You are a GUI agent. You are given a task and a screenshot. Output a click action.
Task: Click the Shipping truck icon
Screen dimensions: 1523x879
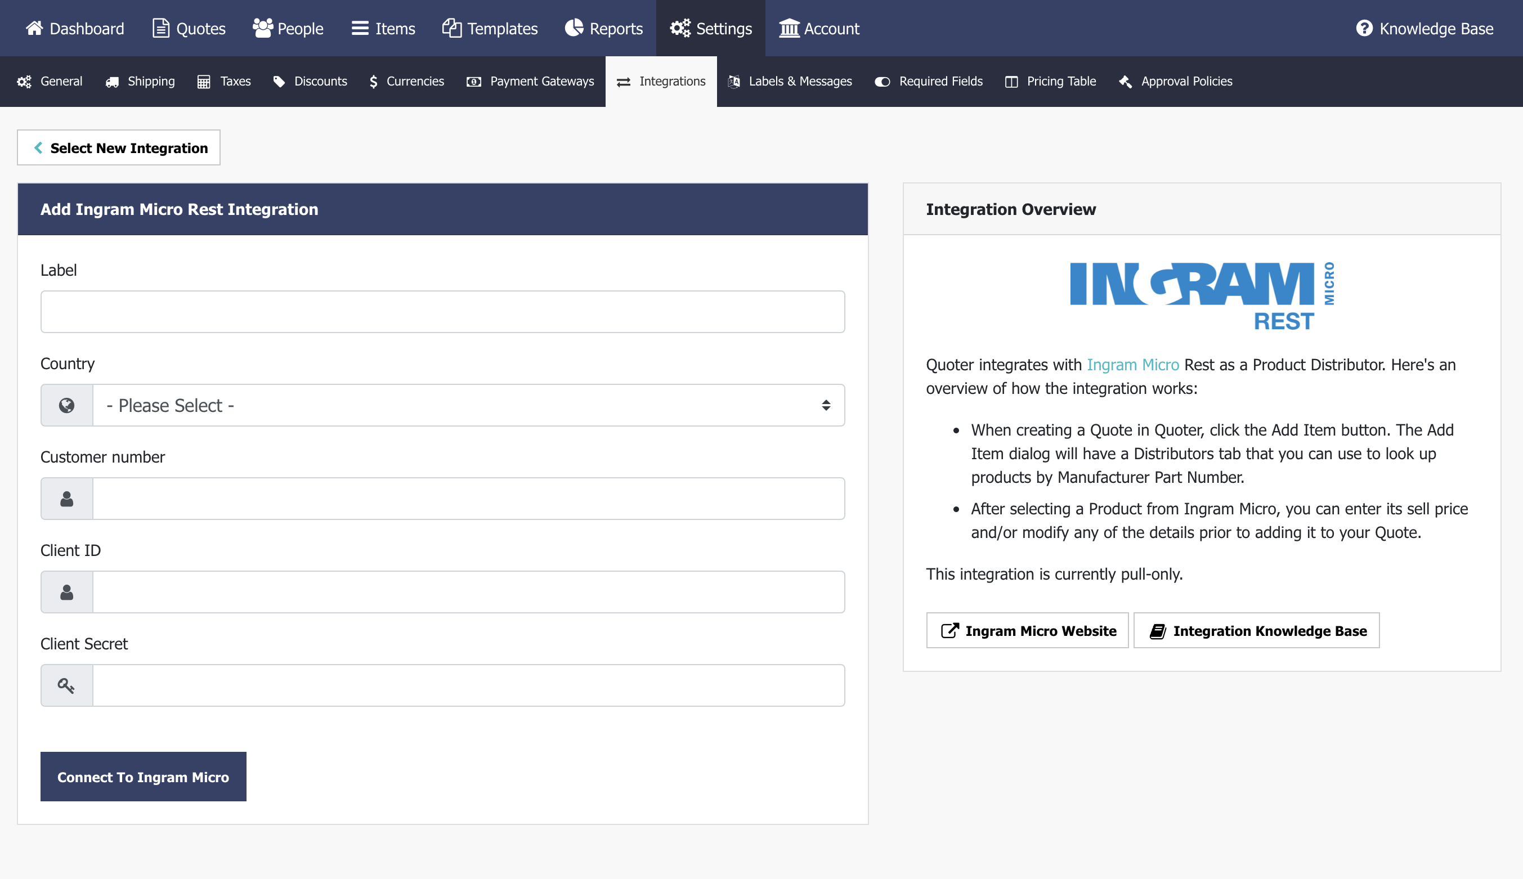pyautogui.click(x=111, y=82)
